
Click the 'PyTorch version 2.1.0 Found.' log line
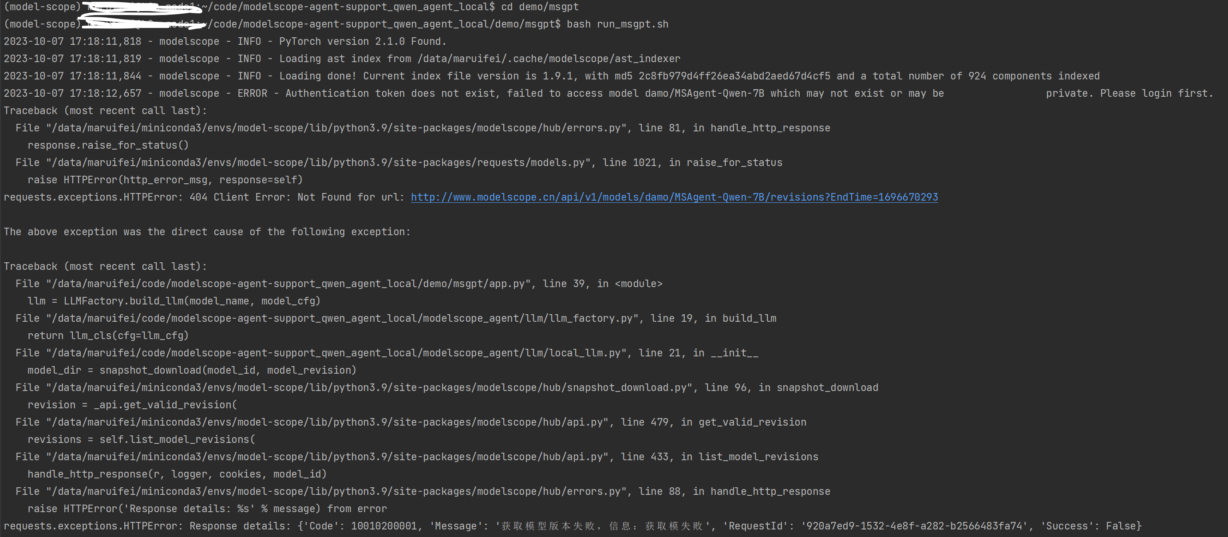pos(225,41)
